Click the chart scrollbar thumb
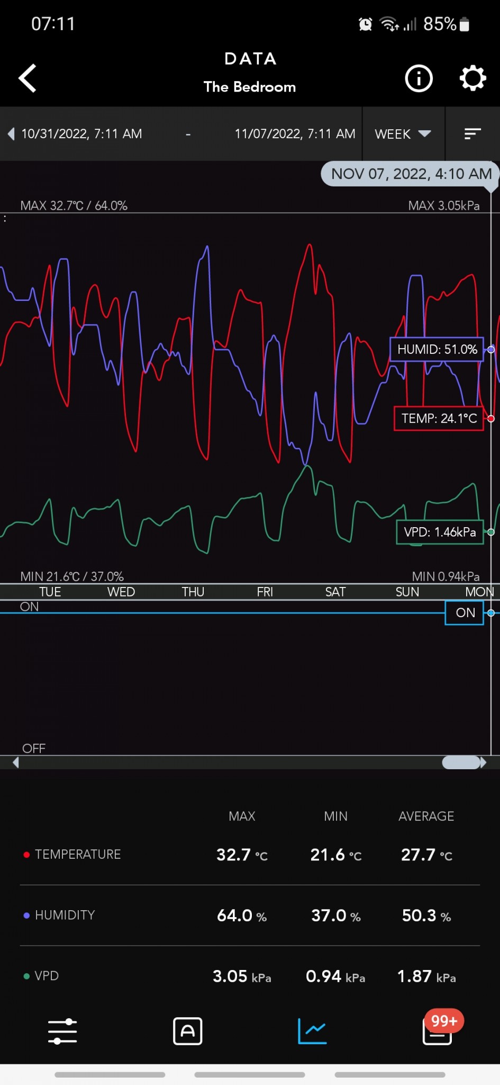 click(x=461, y=762)
